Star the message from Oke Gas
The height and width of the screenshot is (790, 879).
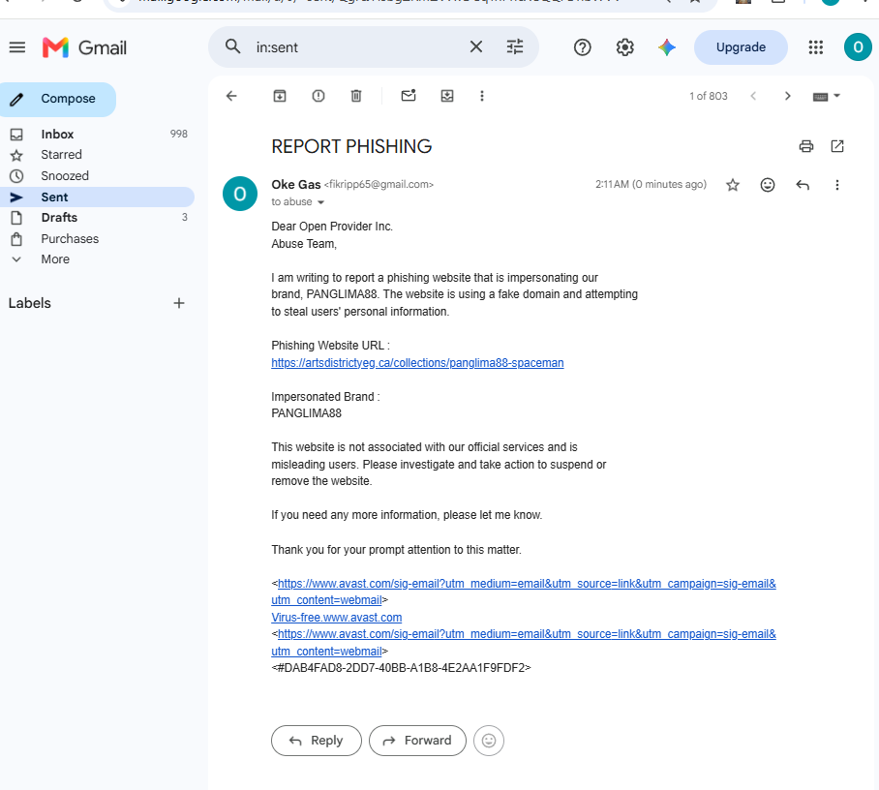click(x=732, y=185)
